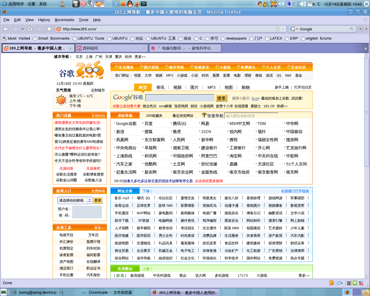Click the Google G launcher in top panel
The height and width of the screenshot is (296, 370).
116,4
